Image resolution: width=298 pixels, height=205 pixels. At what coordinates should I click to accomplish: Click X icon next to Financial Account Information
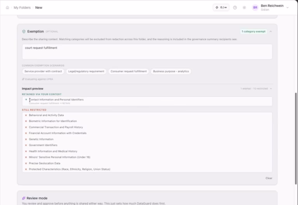point(26,133)
